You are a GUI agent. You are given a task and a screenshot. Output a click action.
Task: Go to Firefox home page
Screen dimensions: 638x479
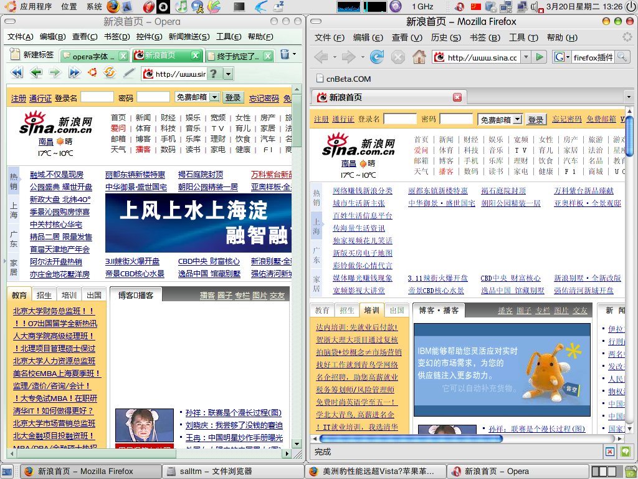click(x=419, y=57)
